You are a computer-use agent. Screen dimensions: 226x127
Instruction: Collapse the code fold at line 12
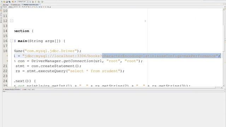[x=12, y=21]
